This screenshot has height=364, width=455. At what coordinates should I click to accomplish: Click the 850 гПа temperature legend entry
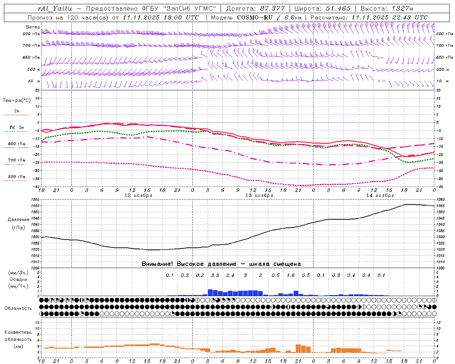coord(17,145)
